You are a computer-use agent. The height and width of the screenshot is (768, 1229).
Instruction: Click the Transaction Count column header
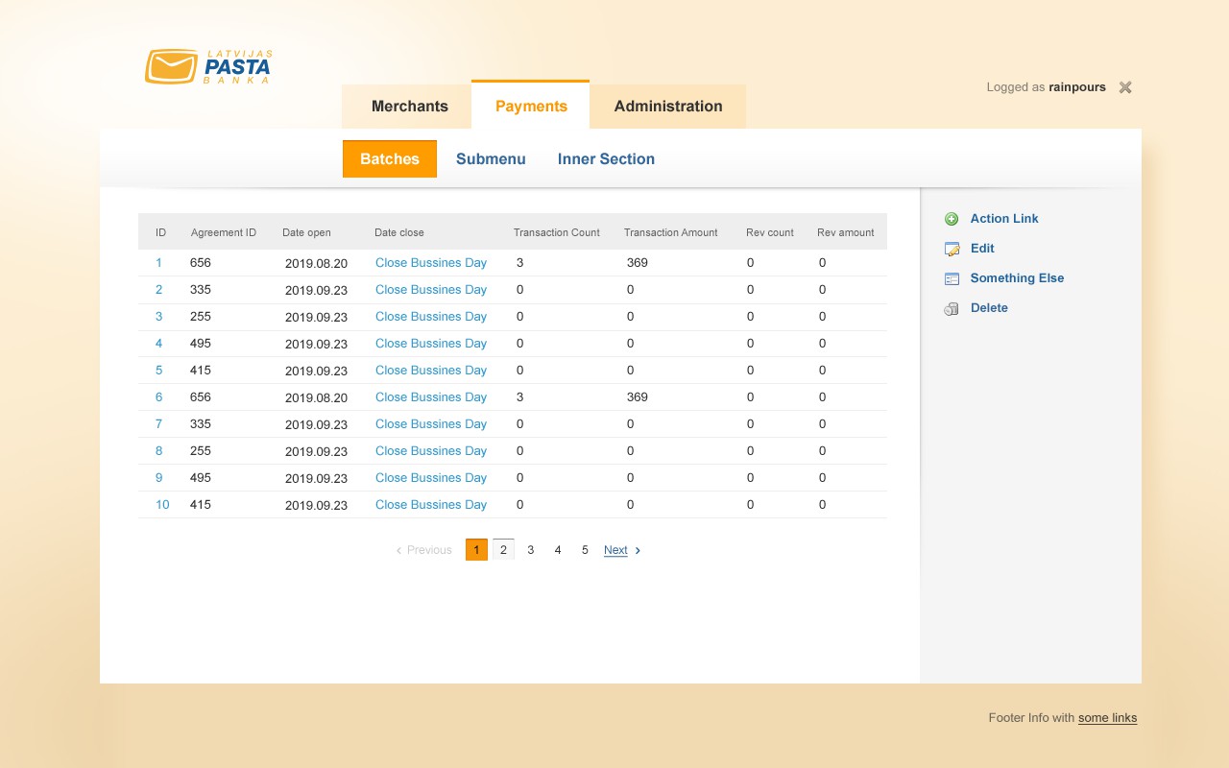coord(557,232)
